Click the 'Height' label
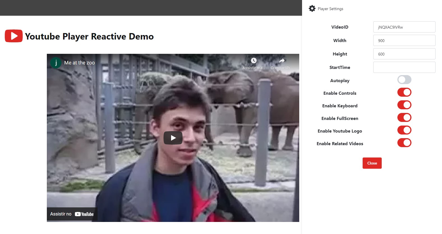The width and height of the screenshot is (442, 234). (340, 54)
